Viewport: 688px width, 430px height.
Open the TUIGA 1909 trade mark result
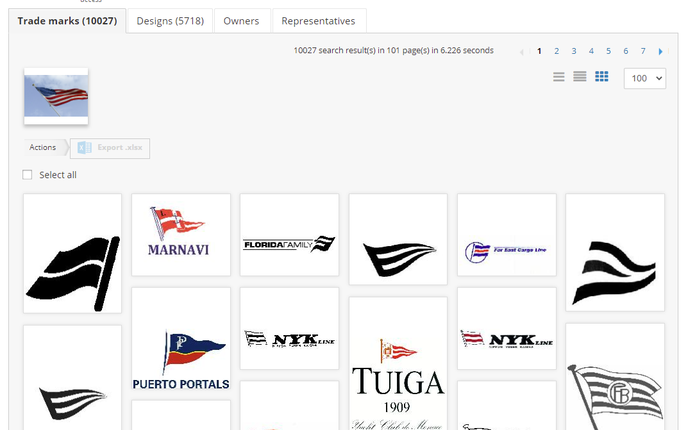pos(398,364)
